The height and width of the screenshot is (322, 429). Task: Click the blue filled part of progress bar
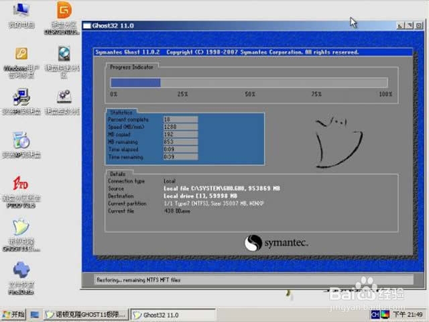coord(135,83)
